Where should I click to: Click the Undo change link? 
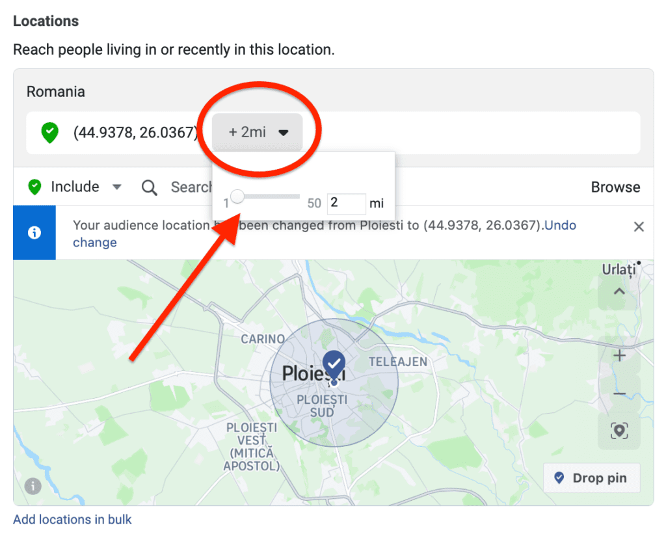(x=325, y=234)
